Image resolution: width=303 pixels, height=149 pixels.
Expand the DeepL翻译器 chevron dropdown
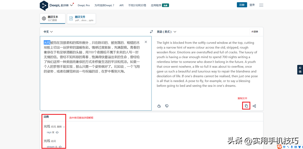[x=71, y=5]
